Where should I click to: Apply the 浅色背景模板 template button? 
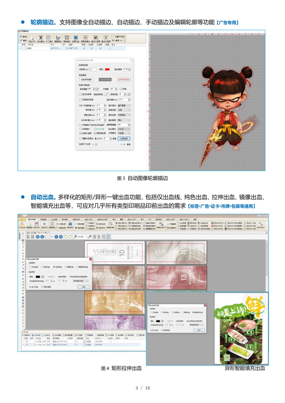point(86,80)
